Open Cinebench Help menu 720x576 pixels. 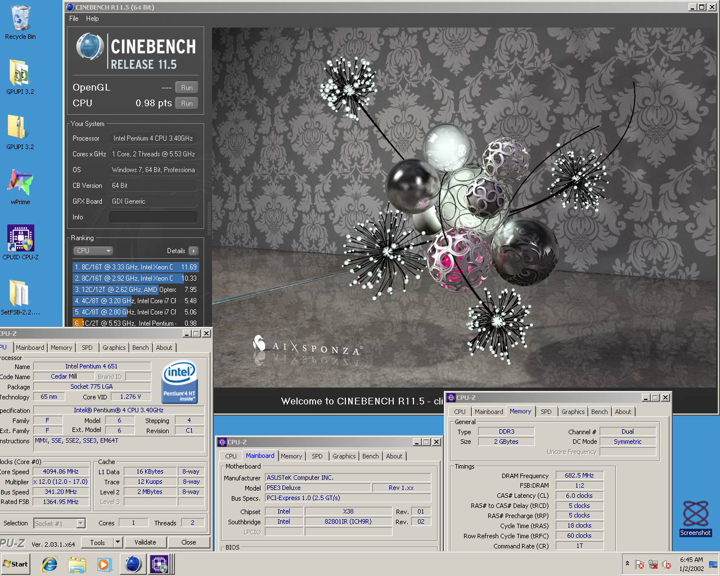92,19
